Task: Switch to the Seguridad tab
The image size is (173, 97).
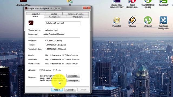Action: pos(36,14)
